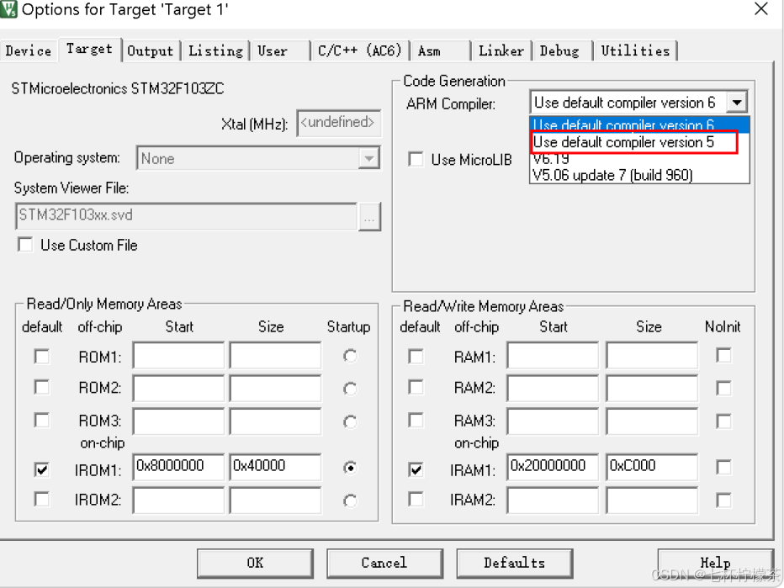784x588 pixels.
Task: Select IROM2 Startup radio button
Action: [350, 501]
